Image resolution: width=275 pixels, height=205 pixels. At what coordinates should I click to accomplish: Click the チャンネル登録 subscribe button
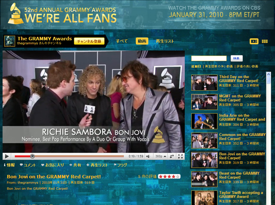click(x=89, y=41)
